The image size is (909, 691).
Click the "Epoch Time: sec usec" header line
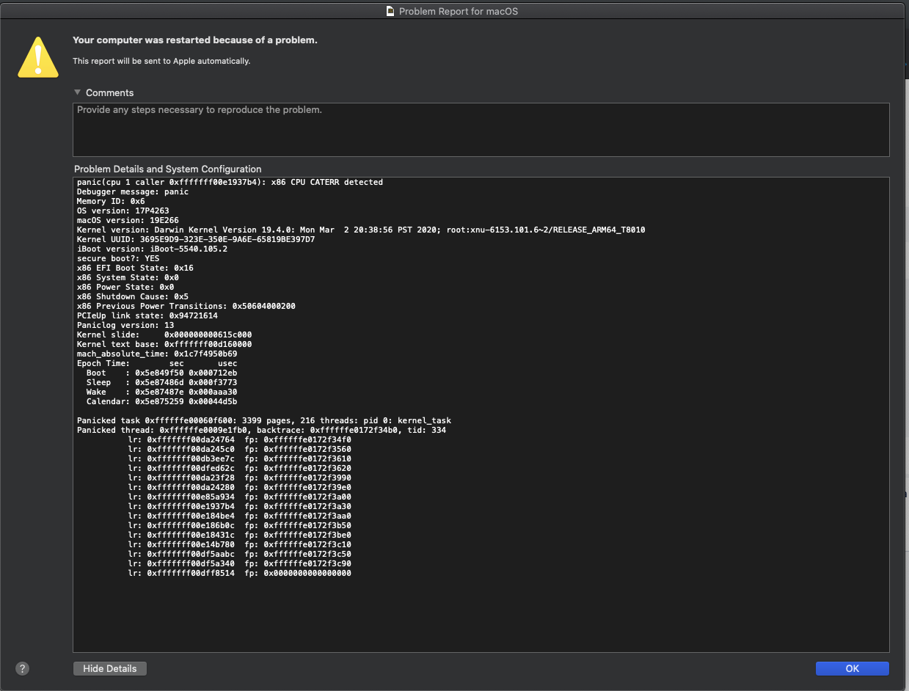point(157,363)
